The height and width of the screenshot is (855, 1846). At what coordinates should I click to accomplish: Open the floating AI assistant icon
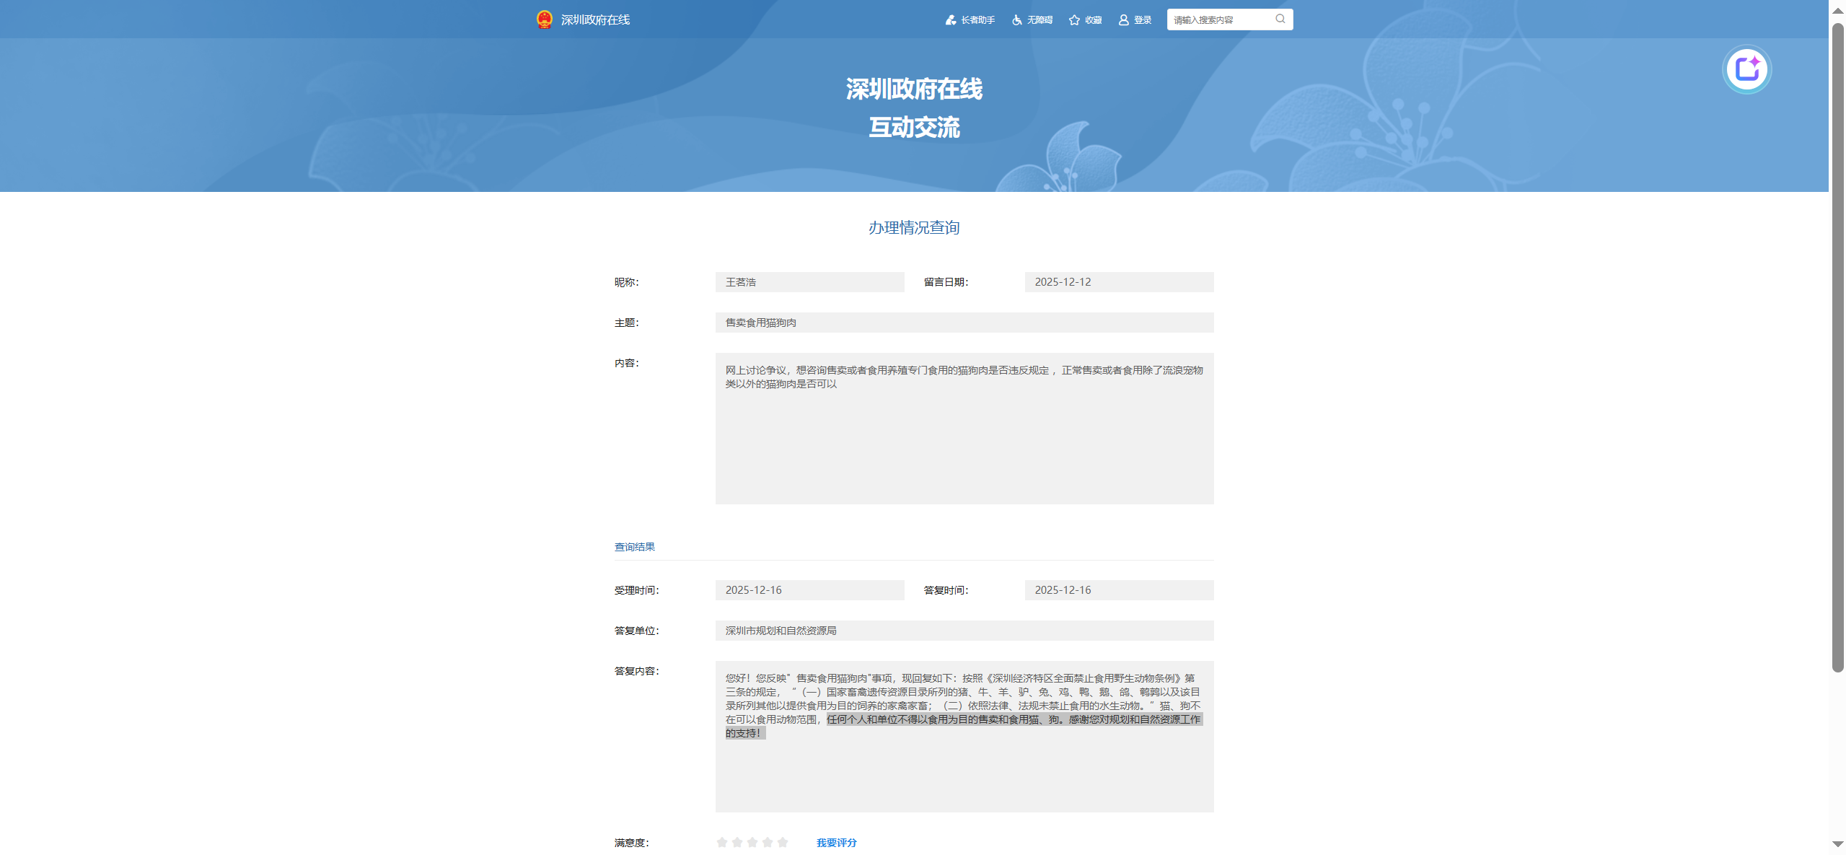pos(1747,69)
